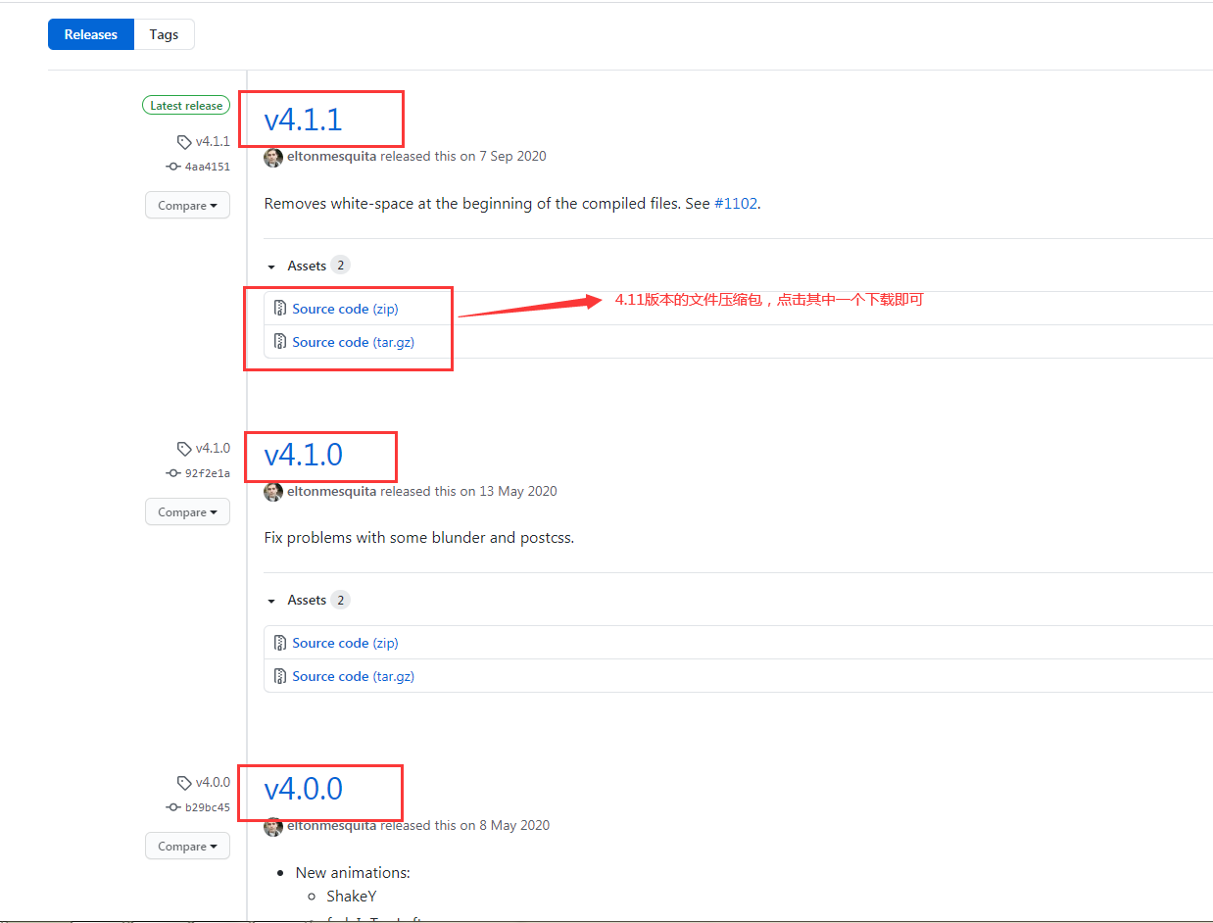The image size is (1213, 923).
Task: Click the date text '8 May 2020'
Action: pos(514,826)
